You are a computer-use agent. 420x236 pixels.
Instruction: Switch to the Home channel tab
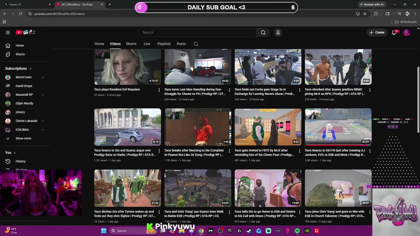[99, 44]
